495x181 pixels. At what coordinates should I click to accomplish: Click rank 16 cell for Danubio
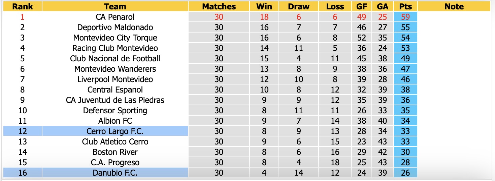click(23, 173)
